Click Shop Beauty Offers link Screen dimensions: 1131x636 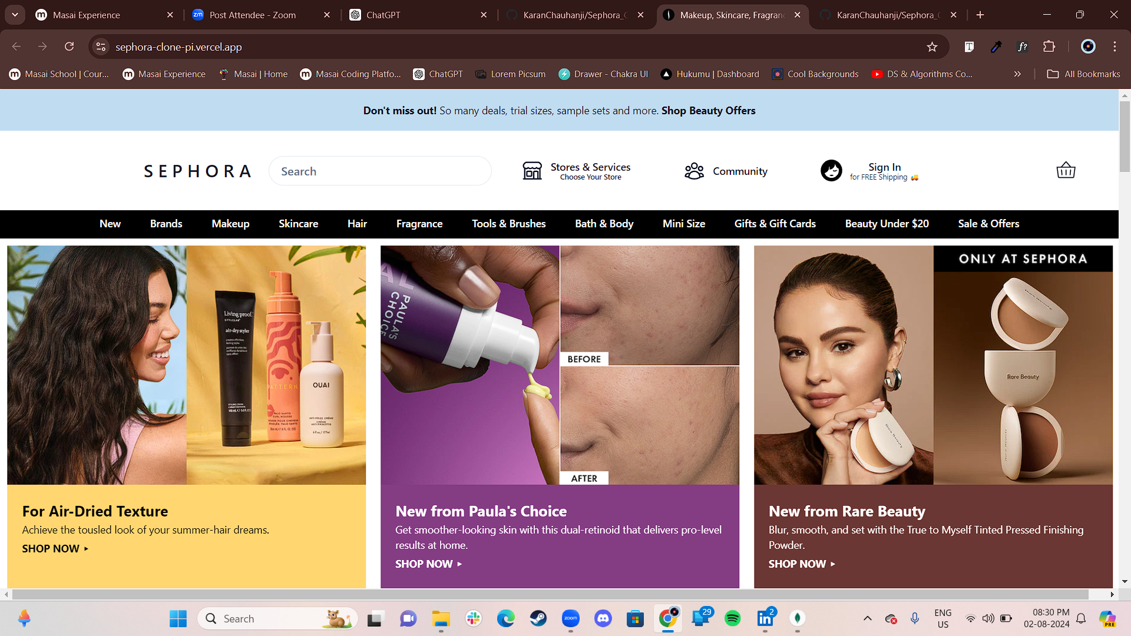(x=708, y=110)
